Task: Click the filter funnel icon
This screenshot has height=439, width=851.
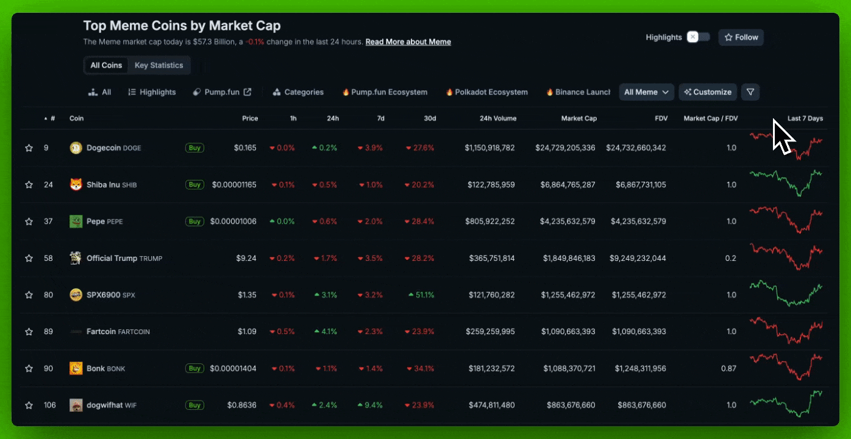Action: (x=750, y=92)
